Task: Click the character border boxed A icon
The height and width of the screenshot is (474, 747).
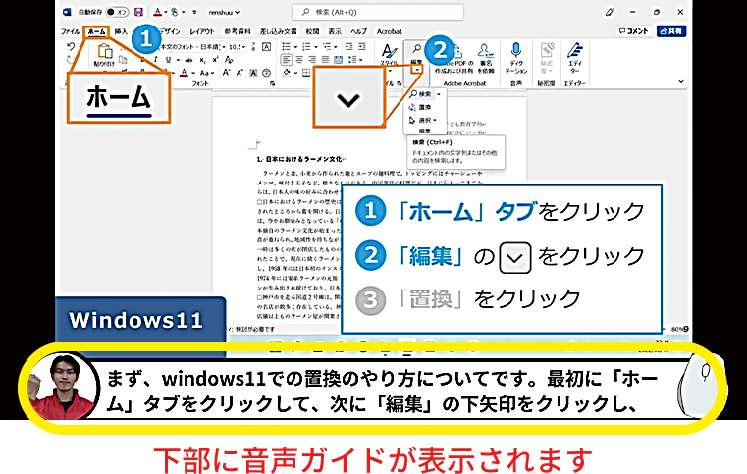Action: 266,47
